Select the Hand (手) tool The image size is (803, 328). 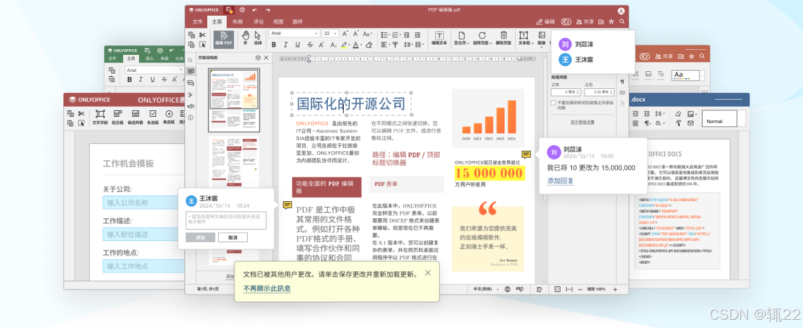[x=245, y=38]
